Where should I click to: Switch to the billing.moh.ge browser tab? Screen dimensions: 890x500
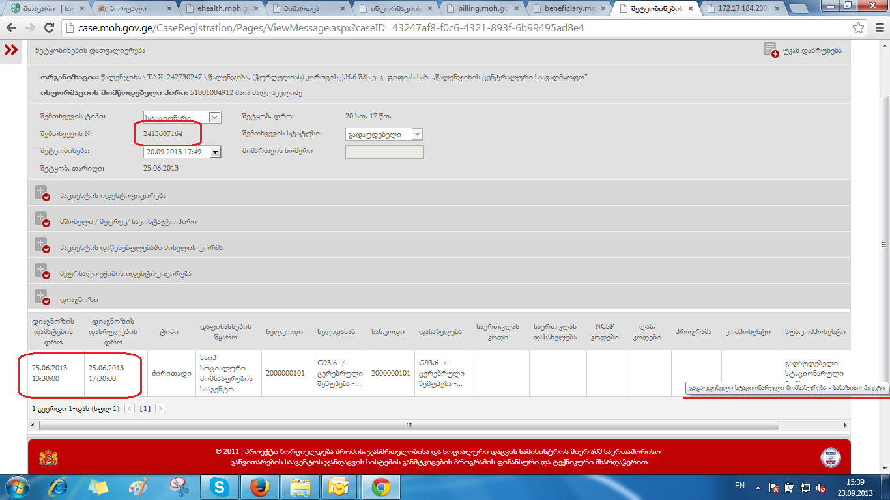point(478,9)
